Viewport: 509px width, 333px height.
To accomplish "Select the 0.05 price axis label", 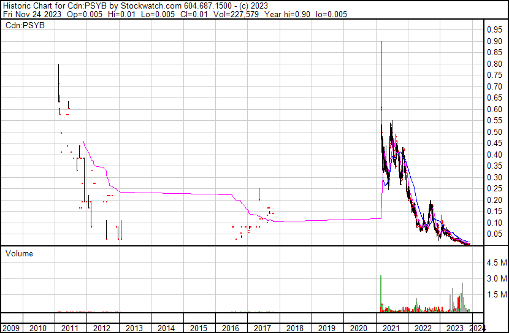I will point(494,234).
